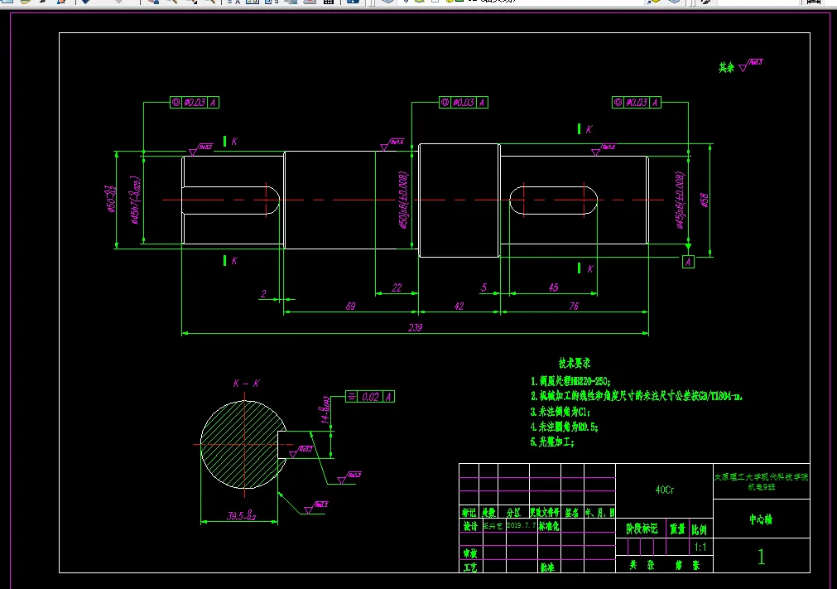Image resolution: width=837 pixels, height=589 pixels.
Task: Pick the symmetry tolerance frame 0.02 A
Action: (x=370, y=397)
